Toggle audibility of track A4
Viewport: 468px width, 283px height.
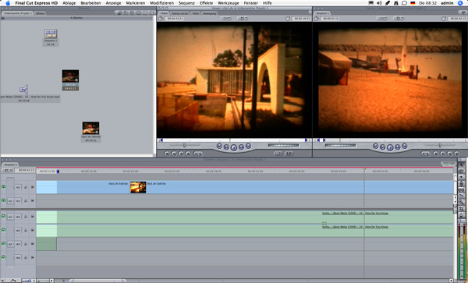4,257
